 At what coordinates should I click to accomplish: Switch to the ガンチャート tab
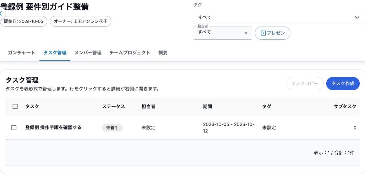point(21,53)
